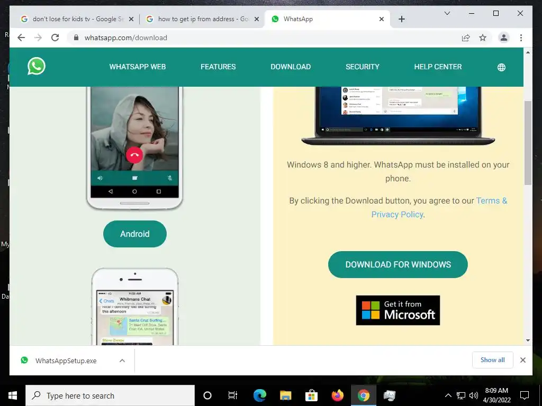
Task: Click the page vertical scrollbar thumb
Action: (x=528, y=143)
